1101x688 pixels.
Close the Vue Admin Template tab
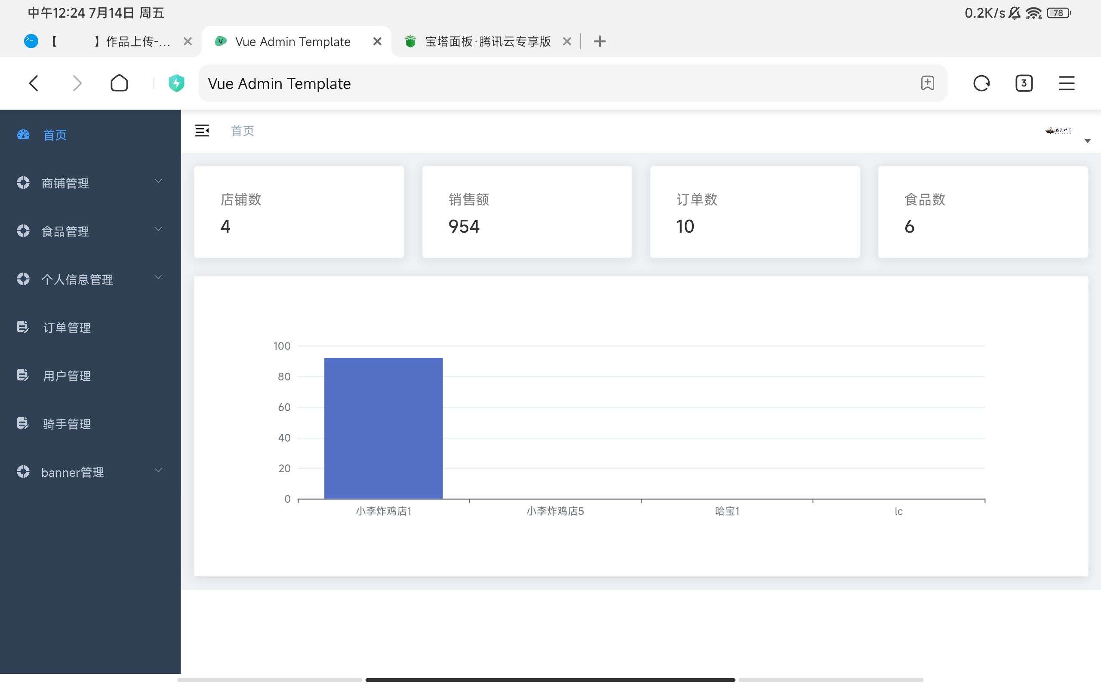tap(377, 41)
